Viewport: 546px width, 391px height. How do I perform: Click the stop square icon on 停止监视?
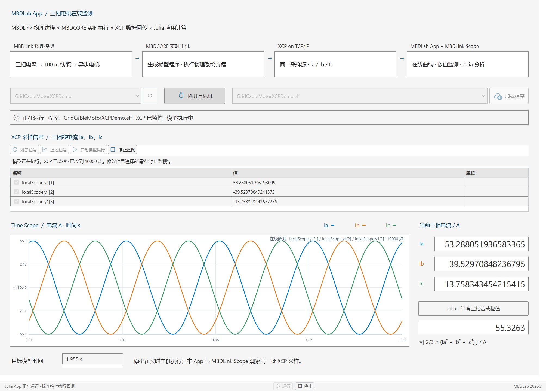click(113, 150)
